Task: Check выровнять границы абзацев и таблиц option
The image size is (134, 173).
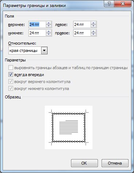Action: pos(11,68)
